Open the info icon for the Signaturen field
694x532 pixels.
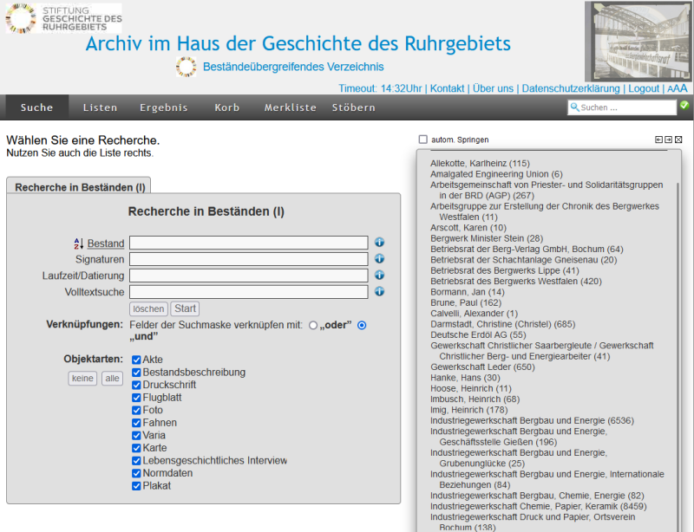click(x=379, y=259)
